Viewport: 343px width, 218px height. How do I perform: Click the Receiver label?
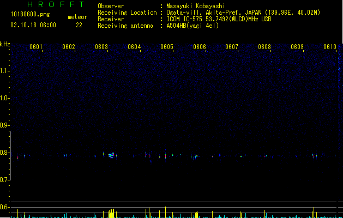click(x=111, y=19)
